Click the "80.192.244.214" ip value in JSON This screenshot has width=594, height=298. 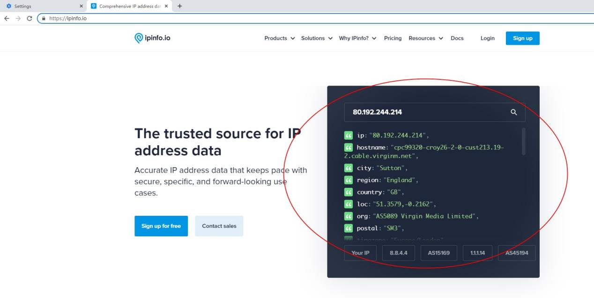pyautogui.click(x=398, y=135)
